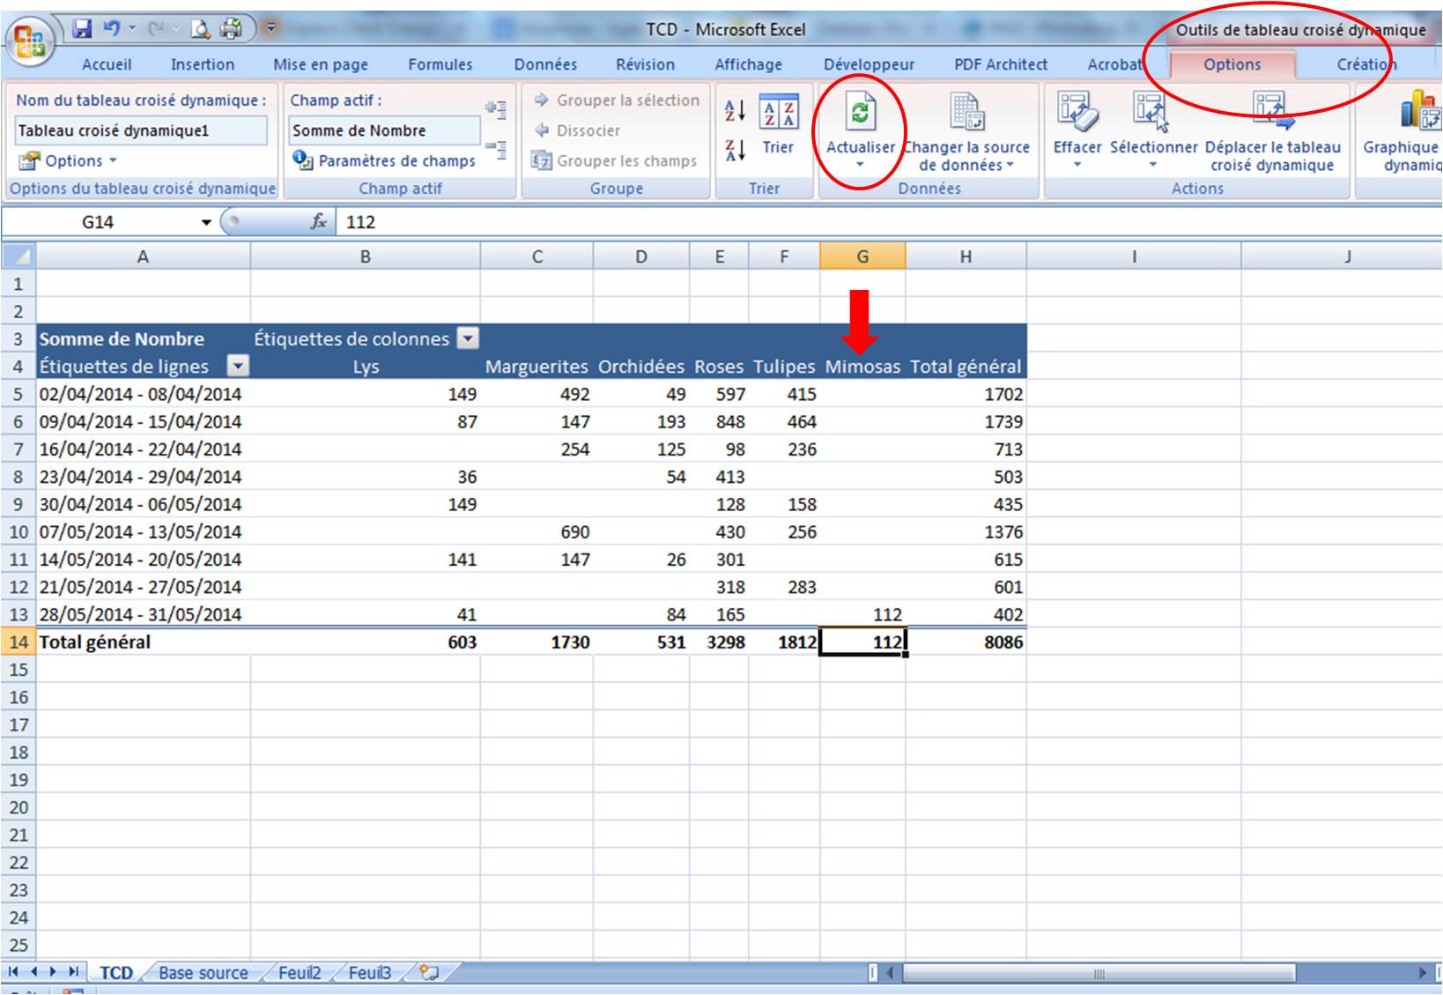Open the Insertion ribbon tab
Image resolution: width=1443 pixels, height=995 pixels.
pos(203,64)
